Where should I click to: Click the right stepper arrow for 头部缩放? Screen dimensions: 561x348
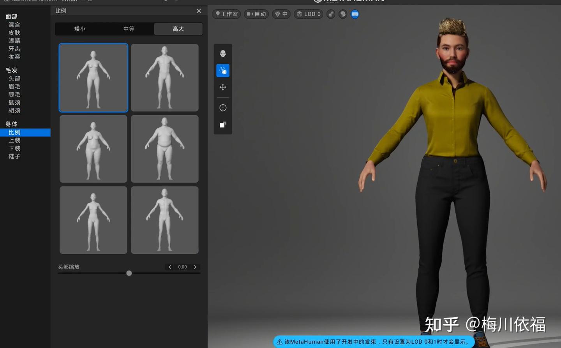[x=195, y=267]
